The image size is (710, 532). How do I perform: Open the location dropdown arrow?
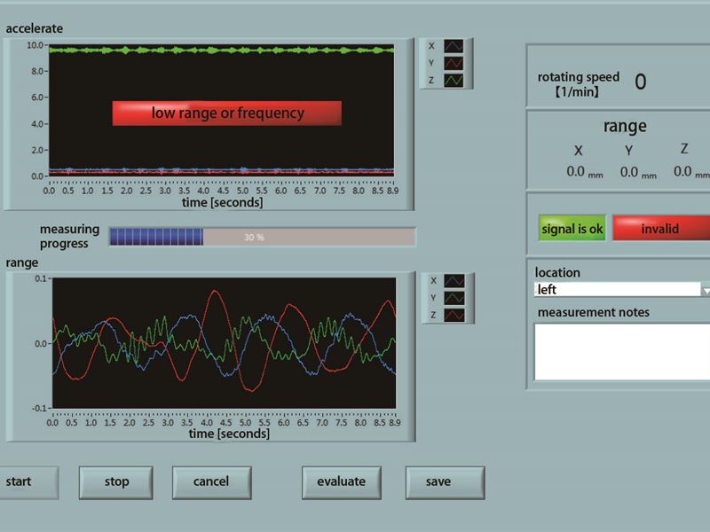(x=706, y=290)
